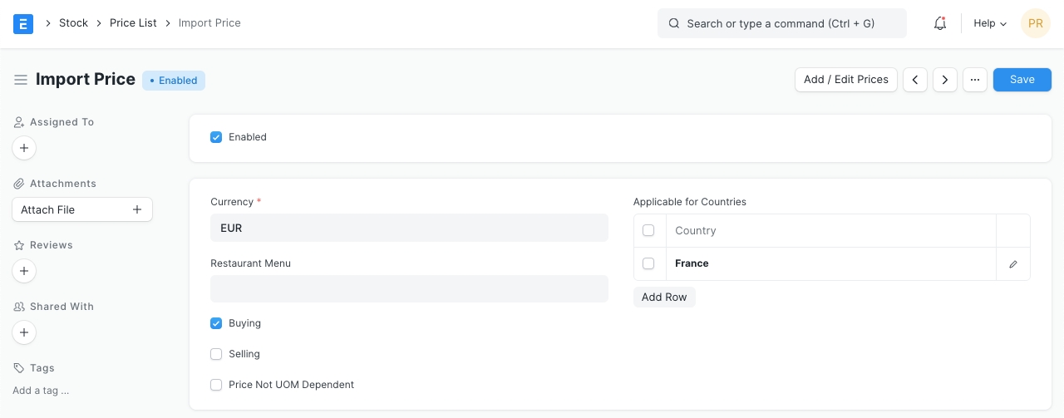Click the ERPNext home logo icon
The height and width of the screenshot is (418, 1064).
click(x=23, y=23)
